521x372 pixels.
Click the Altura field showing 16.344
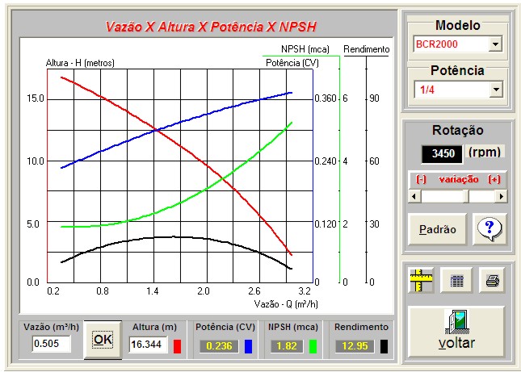coord(149,345)
